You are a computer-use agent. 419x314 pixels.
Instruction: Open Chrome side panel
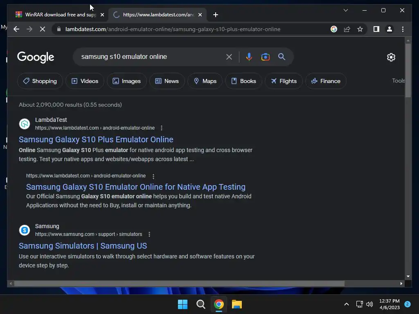point(376,29)
